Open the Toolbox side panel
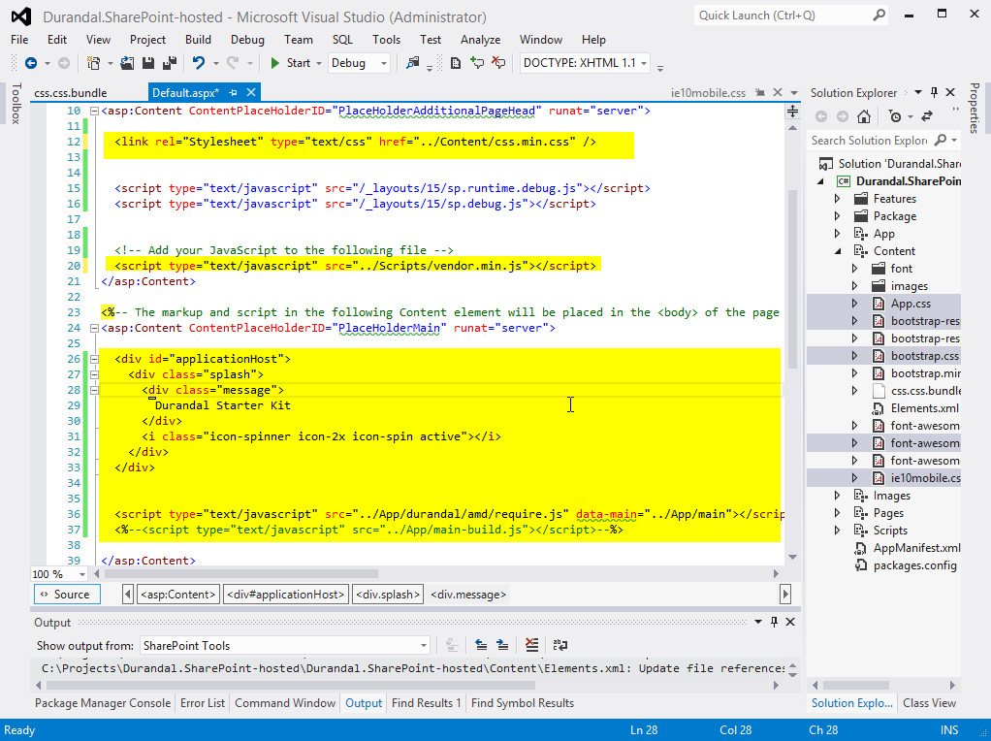This screenshot has height=741, width=991. pos(16,104)
